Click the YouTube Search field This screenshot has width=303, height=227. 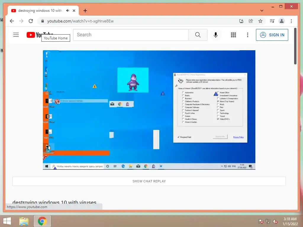[131, 35]
